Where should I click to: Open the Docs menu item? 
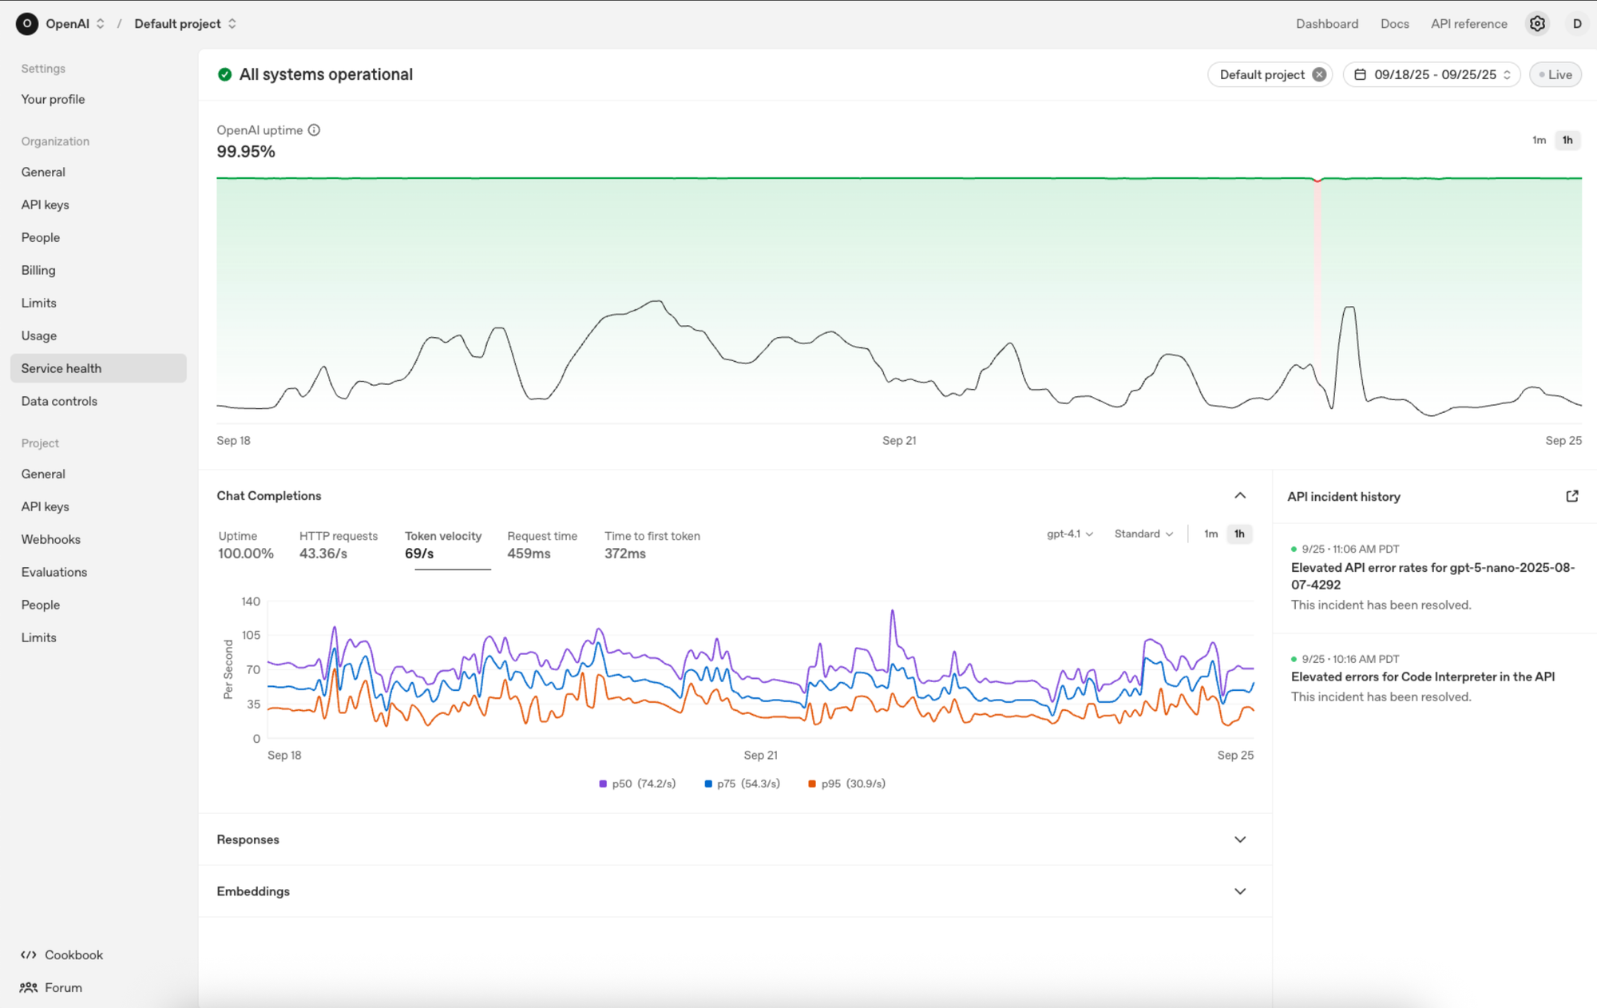coord(1394,23)
